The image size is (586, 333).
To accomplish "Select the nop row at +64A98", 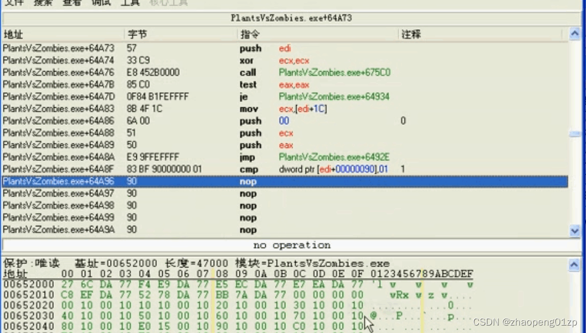I will click(x=285, y=205).
